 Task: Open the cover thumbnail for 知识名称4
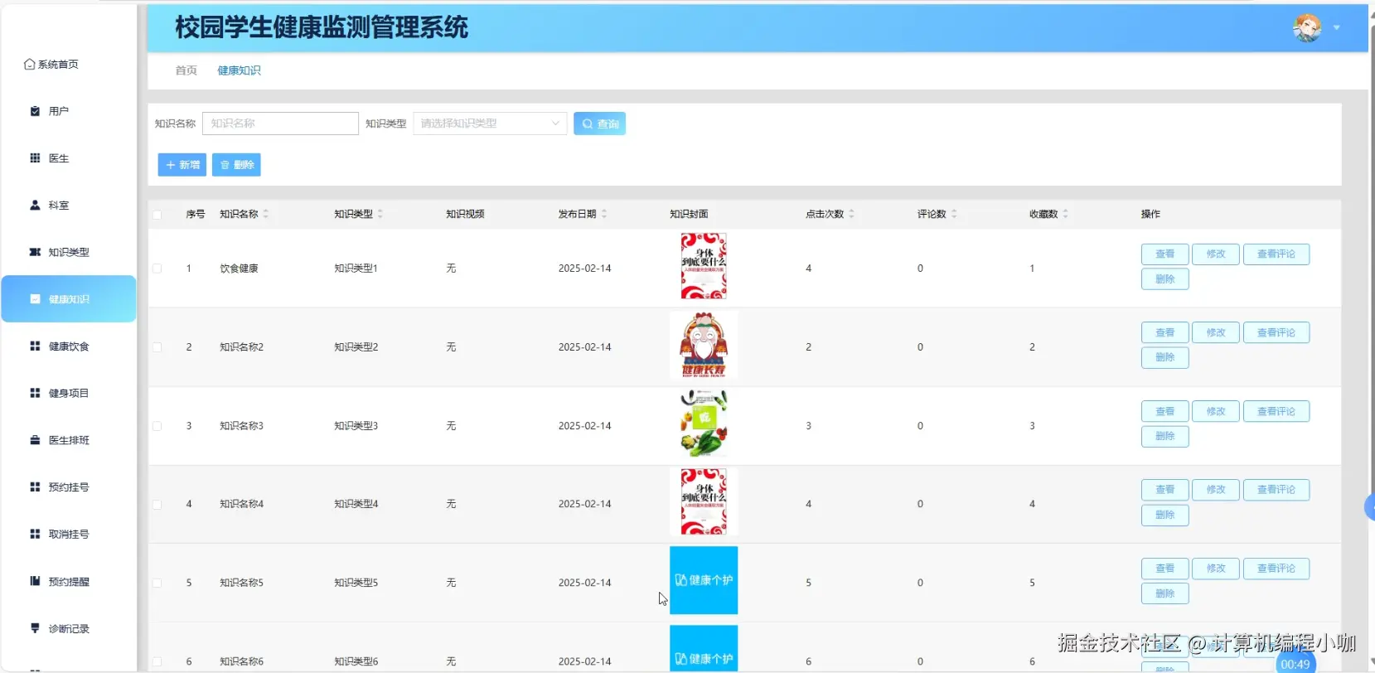tap(704, 501)
